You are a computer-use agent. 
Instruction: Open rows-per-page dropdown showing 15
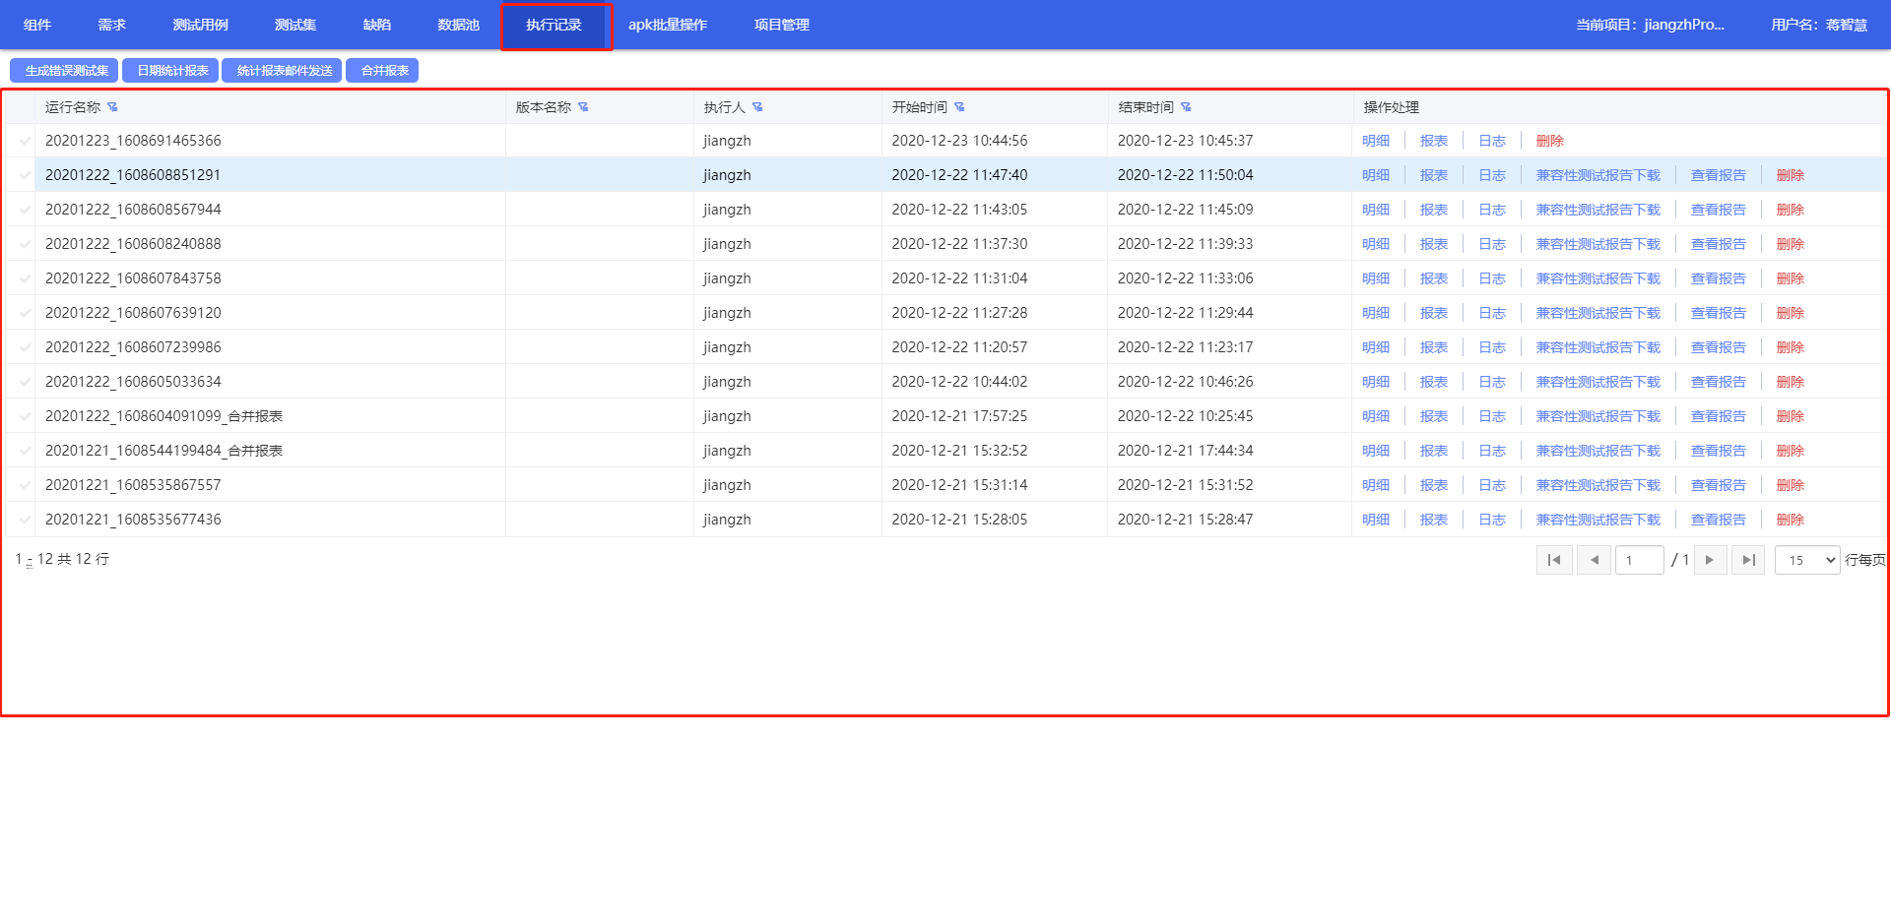click(1807, 560)
